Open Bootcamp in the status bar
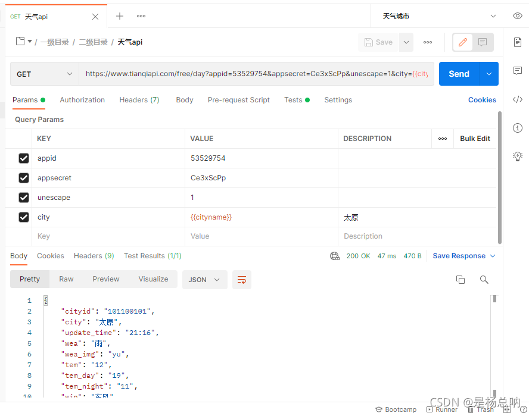This screenshot has width=529, height=413. 396,409
